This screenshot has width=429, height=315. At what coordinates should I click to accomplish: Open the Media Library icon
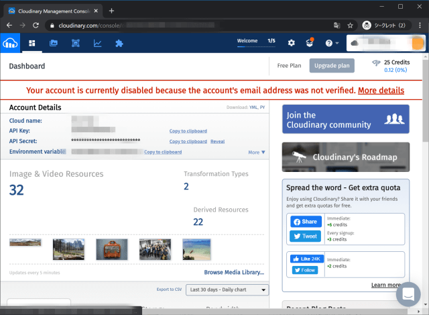coord(54,43)
